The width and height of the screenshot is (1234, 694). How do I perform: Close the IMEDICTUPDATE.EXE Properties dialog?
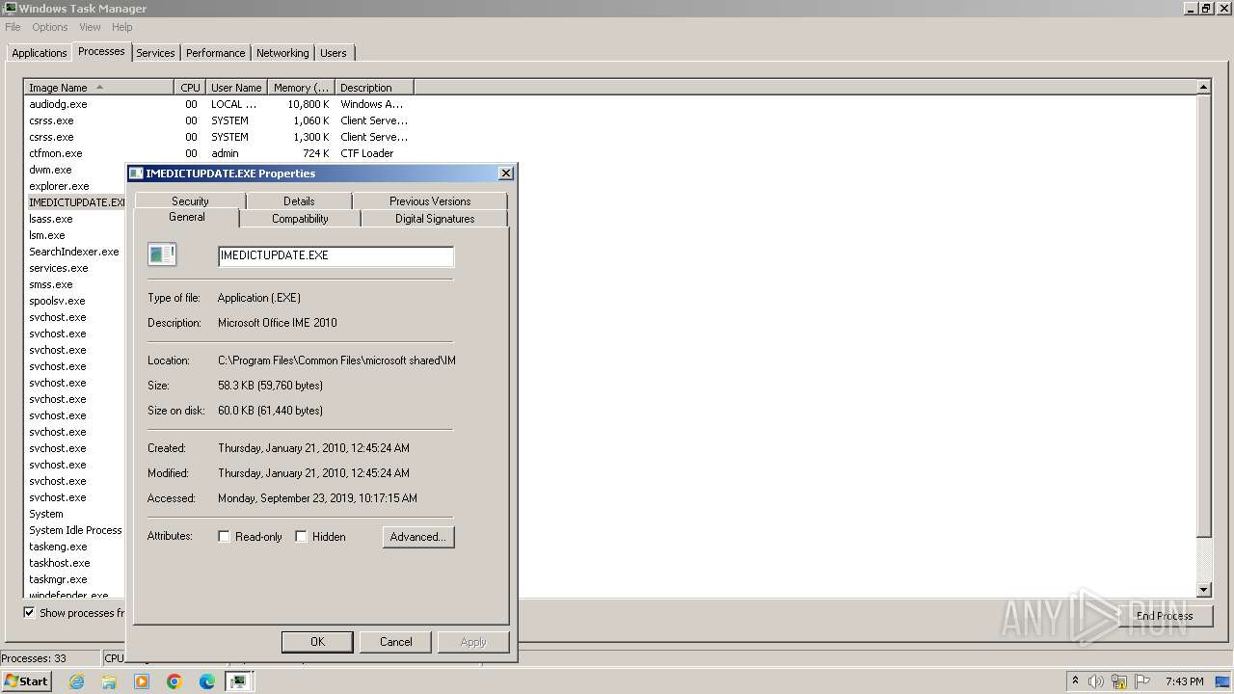tap(505, 173)
